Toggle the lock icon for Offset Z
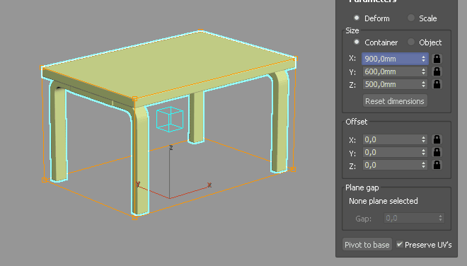Image resolution: width=467 pixels, height=266 pixels. click(x=437, y=165)
